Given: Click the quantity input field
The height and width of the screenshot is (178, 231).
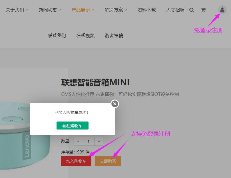Looking at the screenshot, I should [x=89, y=141].
